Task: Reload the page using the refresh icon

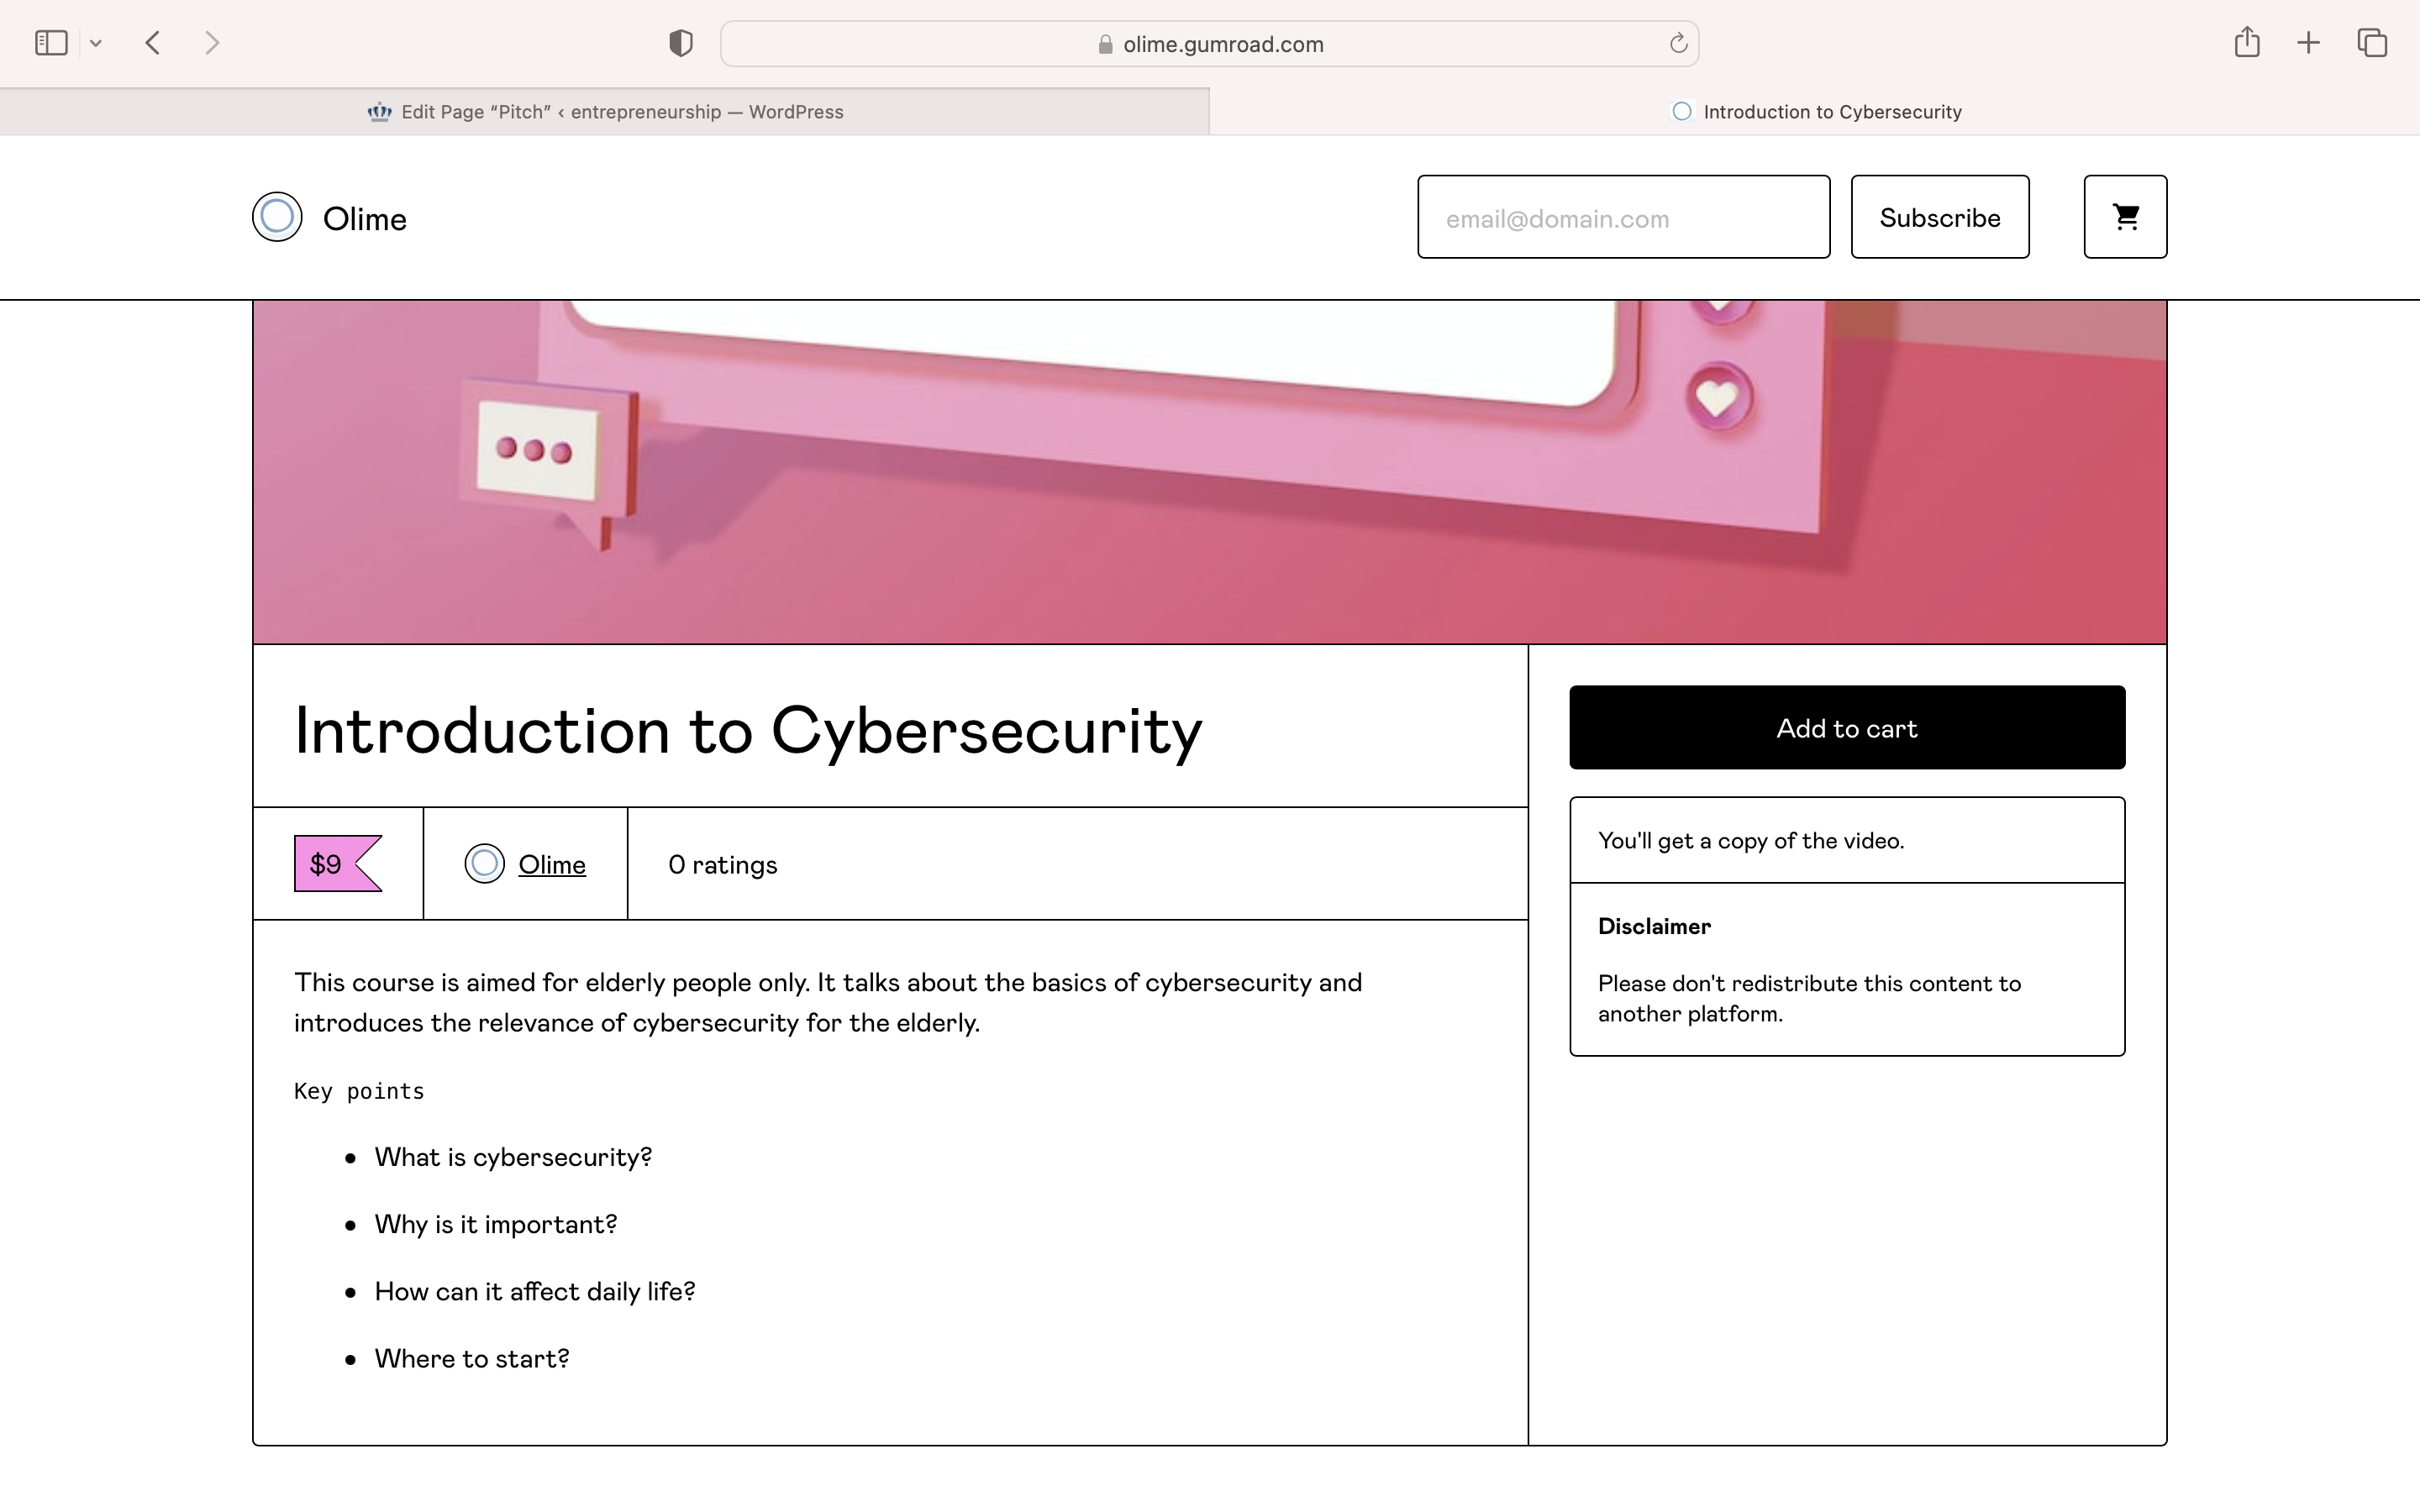Action: (1678, 43)
